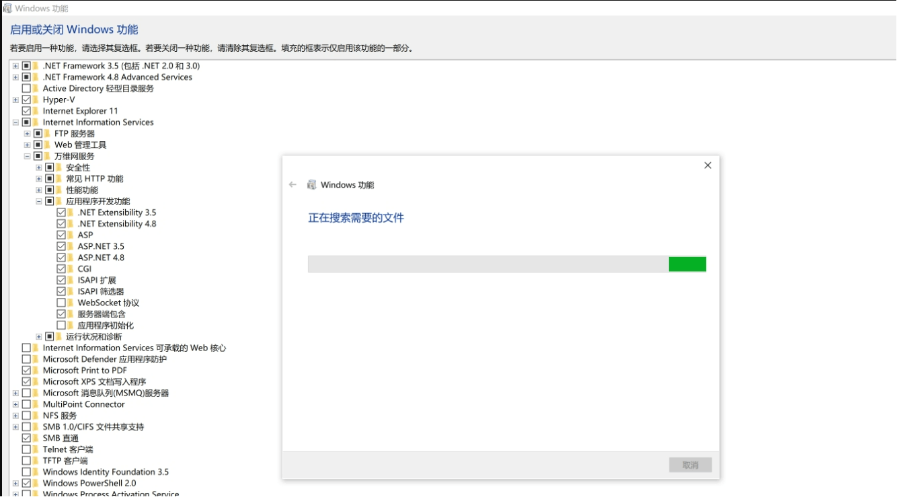Expand the Web 管理工具 node

pyautogui.click(x=26, y=144)
